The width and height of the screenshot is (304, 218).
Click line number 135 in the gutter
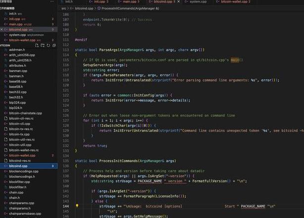pos(66,161)
